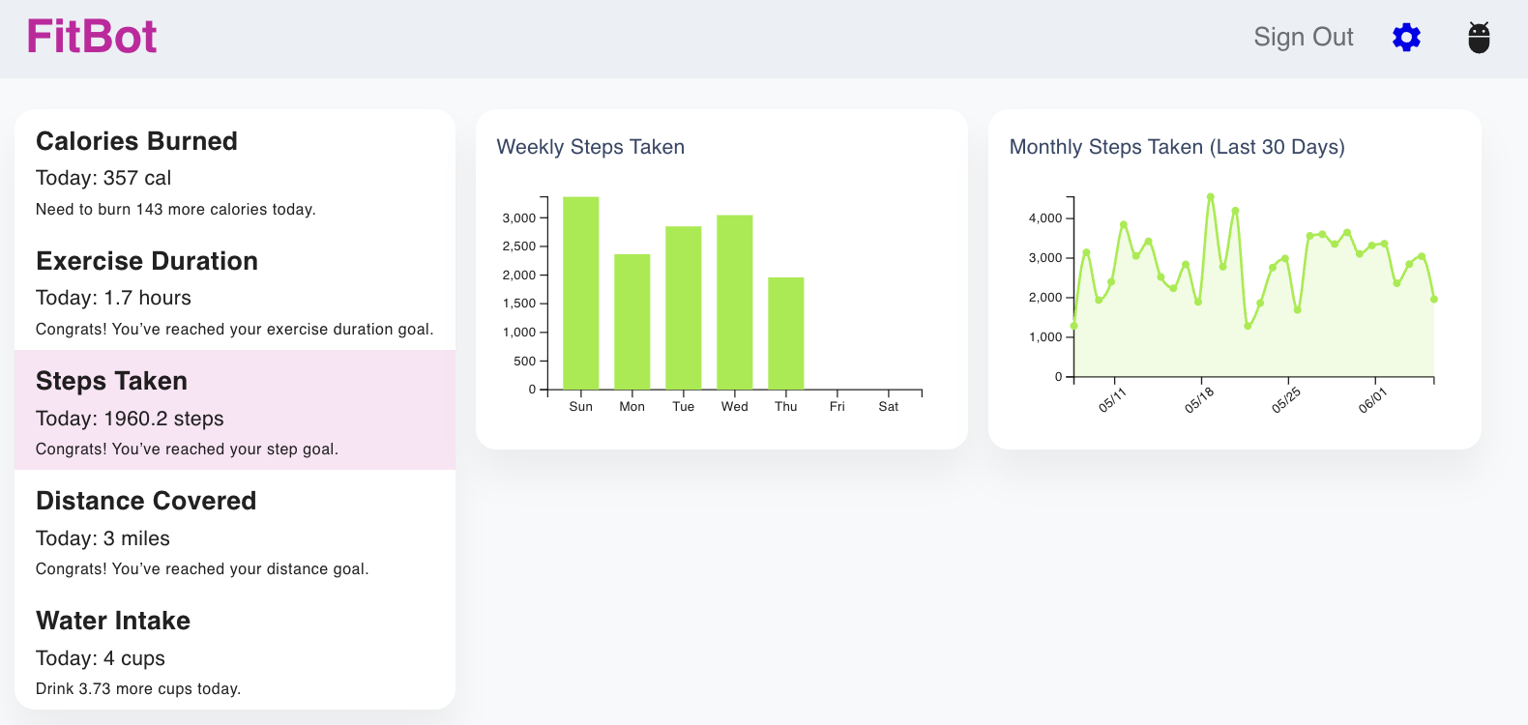Click the Tuesday bar in weekly chart
Image resolution: width=1528 pixels, height=725 pixels.
tap(683, 307)
